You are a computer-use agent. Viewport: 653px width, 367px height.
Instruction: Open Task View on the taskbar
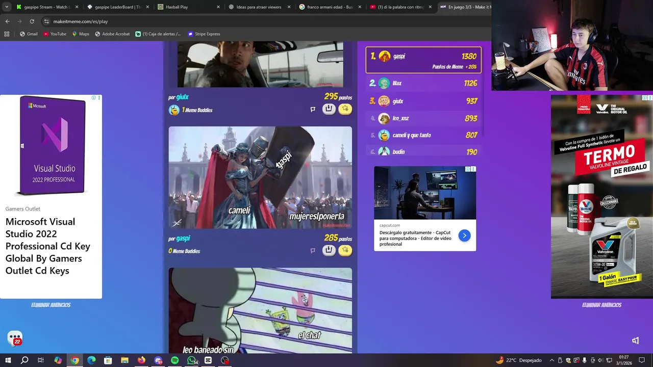41,360
